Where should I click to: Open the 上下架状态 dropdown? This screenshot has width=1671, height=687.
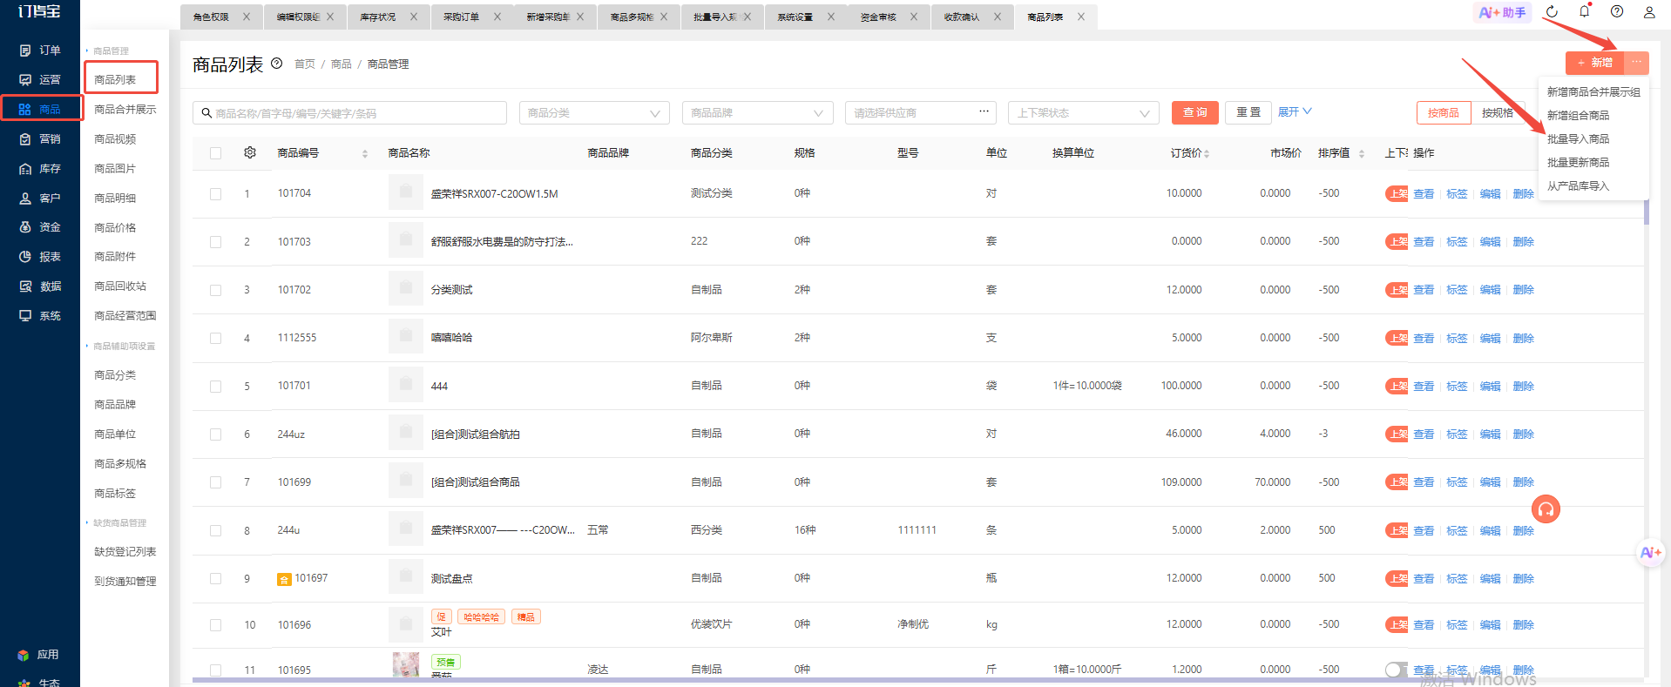(x=1084, y=113)
